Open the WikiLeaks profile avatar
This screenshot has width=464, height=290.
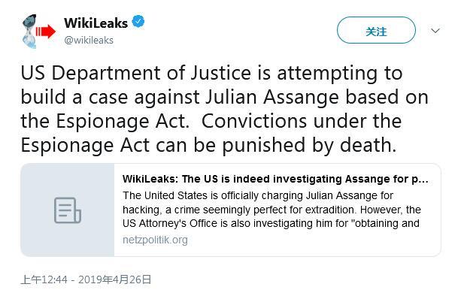tap(39, 31)
